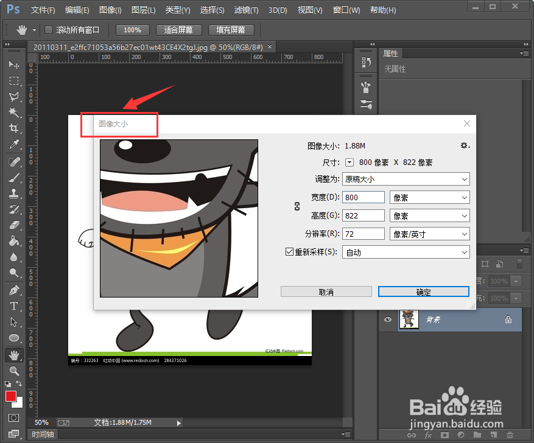Open the 调整为 preset dropdown

[406, 179]
